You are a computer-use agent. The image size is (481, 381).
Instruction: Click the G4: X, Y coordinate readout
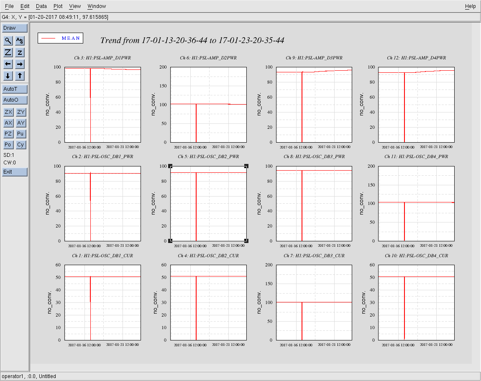pyautogui.click(x=55, y=17)
